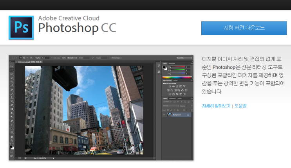Choose Subtract from selection mode

(28, 58)
